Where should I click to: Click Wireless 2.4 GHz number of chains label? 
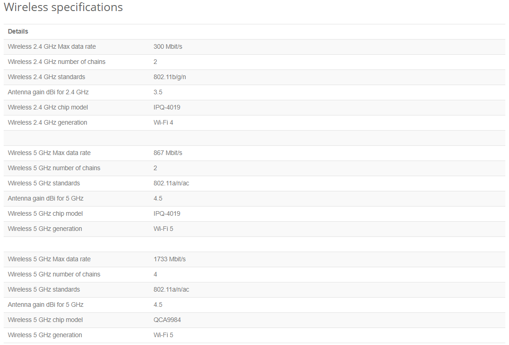click(57, 62)
